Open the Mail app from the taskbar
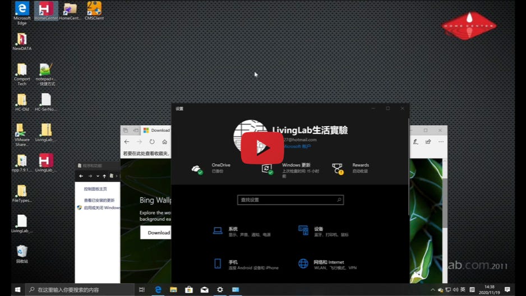The height and width of the screenshot is (296, 526). (x=204, y=290)
